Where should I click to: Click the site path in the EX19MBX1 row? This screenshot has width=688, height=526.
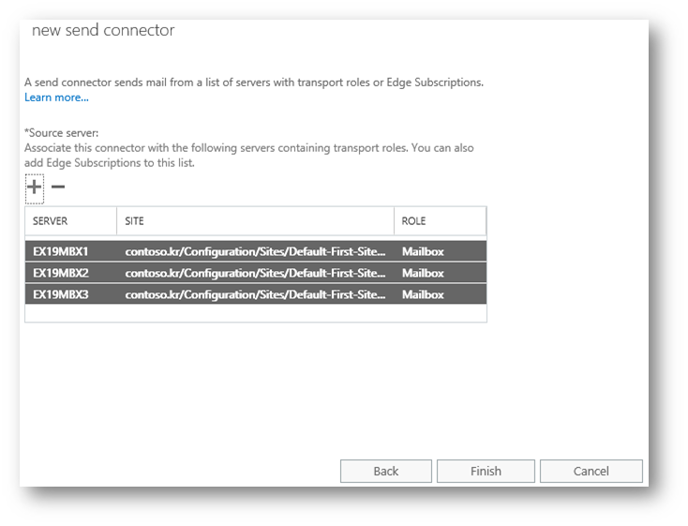255,251
